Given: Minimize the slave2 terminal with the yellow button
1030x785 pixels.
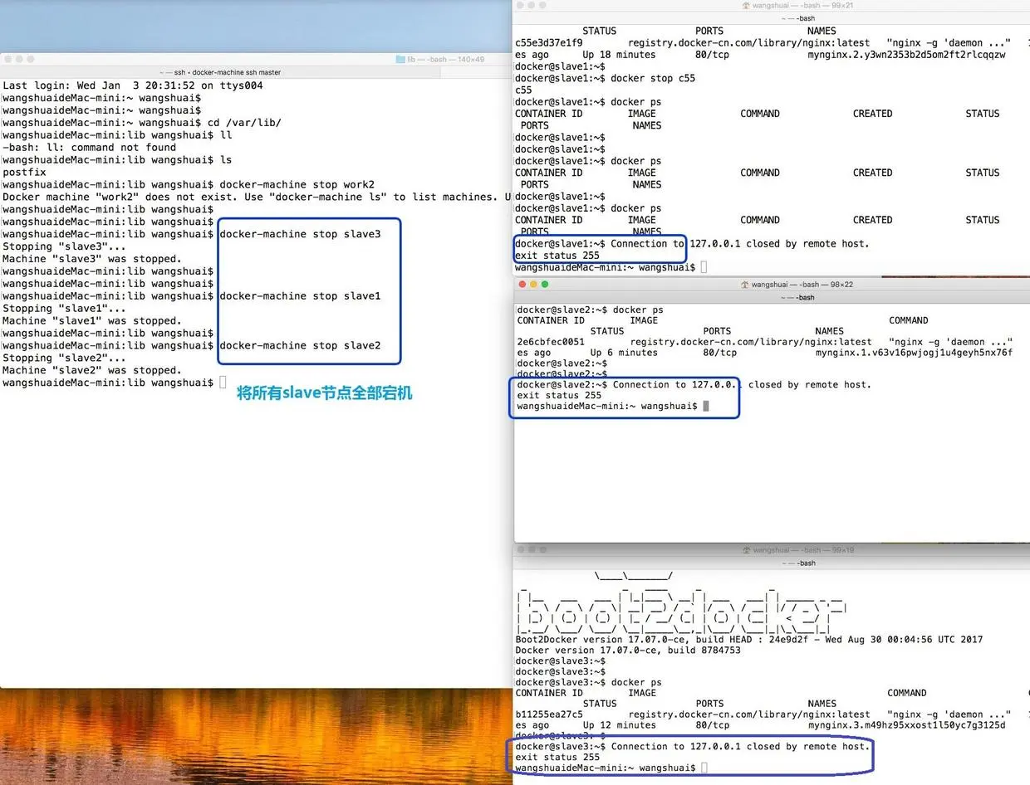Looking at the screenshot, I should point(533,285).
